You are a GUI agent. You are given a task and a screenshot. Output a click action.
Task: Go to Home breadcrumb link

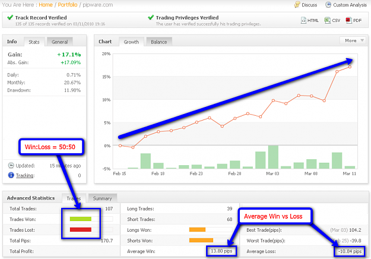click(x=46, y=5)
